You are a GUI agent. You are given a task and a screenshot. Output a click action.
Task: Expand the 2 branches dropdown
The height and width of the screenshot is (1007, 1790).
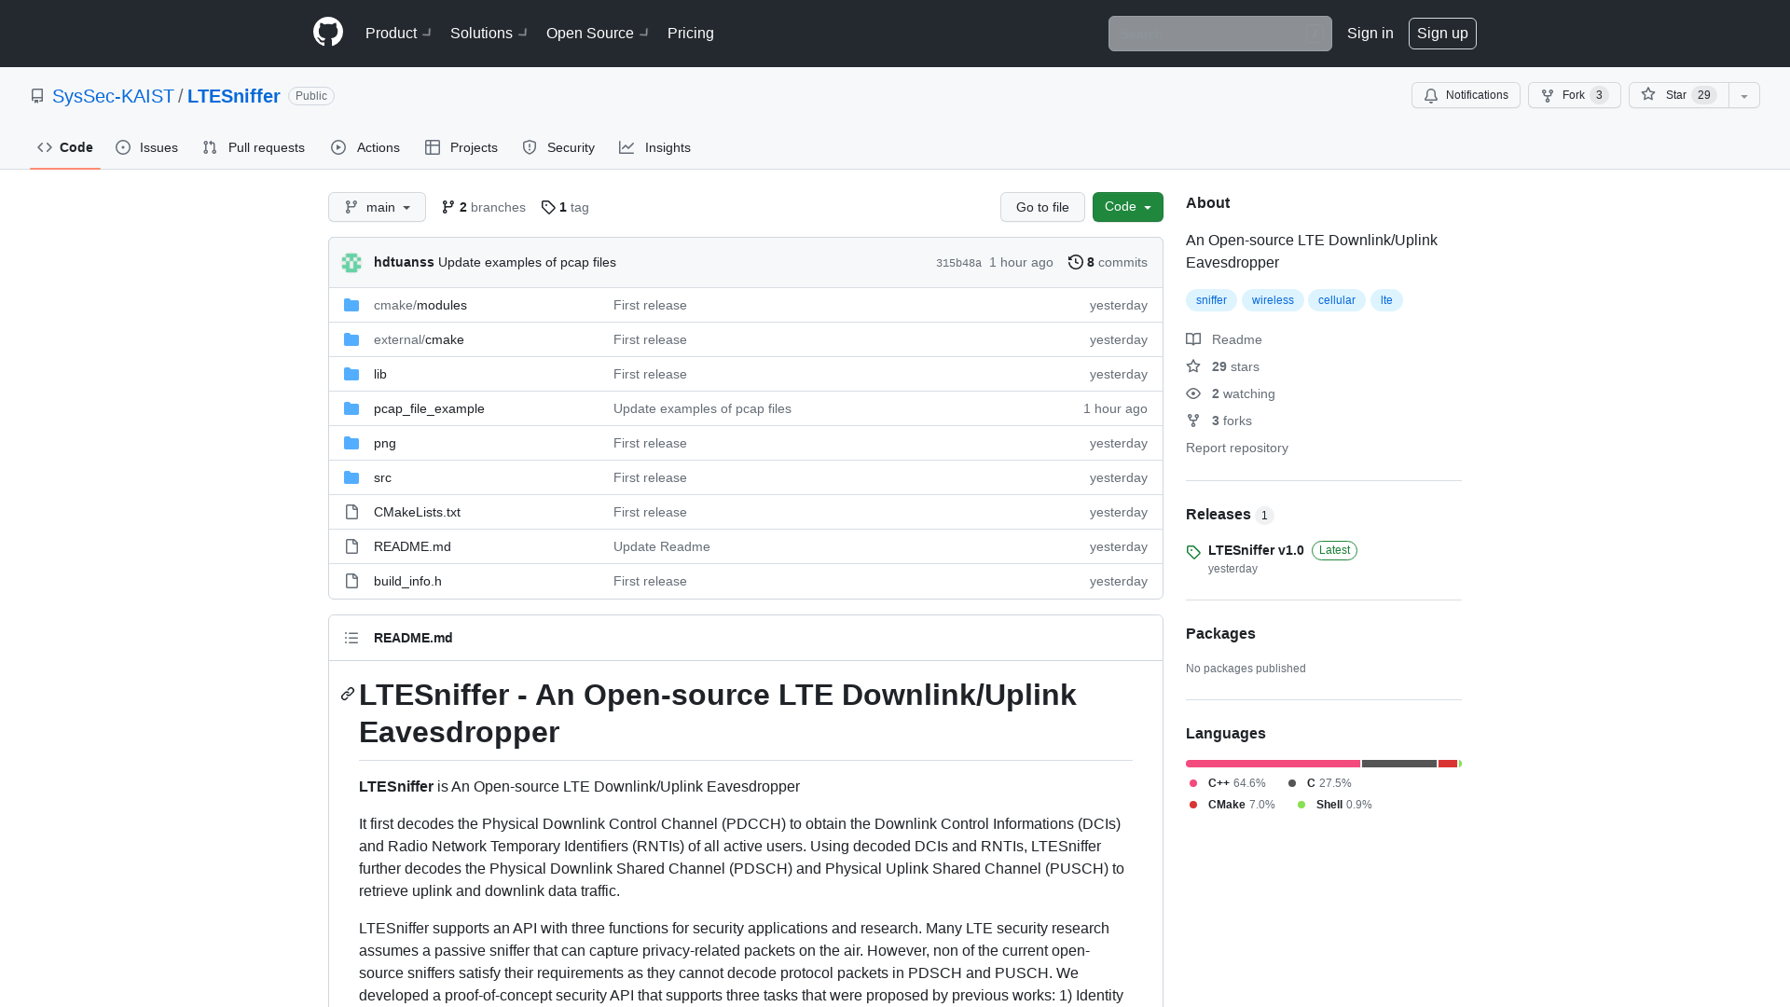point(483,207)
